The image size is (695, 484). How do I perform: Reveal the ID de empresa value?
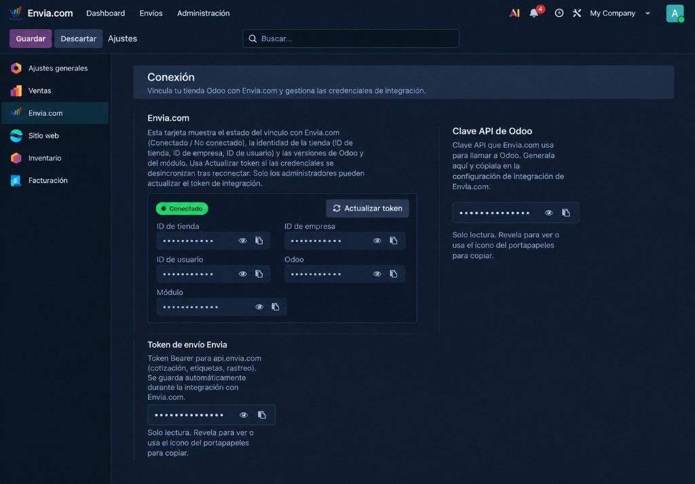coord(377,241)
